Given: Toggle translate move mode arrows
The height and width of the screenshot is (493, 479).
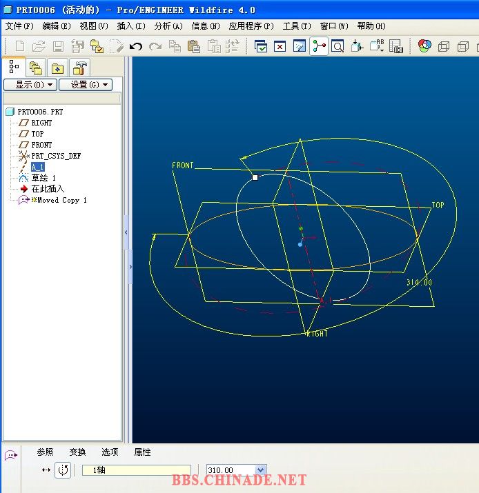Looking at the screenshot, I should coord(46,470).
